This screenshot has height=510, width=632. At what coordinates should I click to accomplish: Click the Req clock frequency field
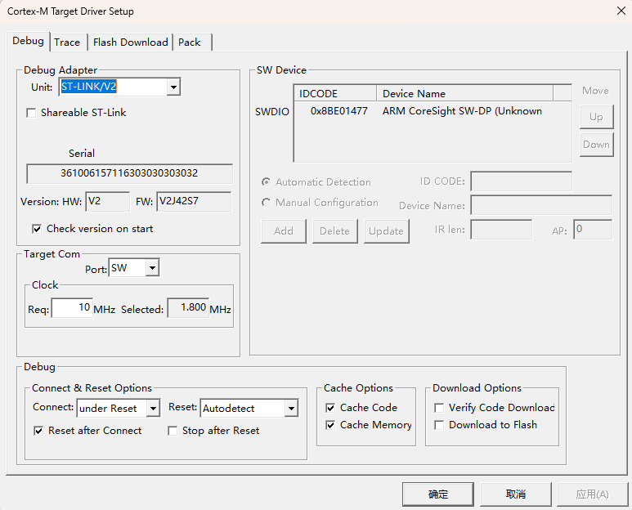click(72, 308)
